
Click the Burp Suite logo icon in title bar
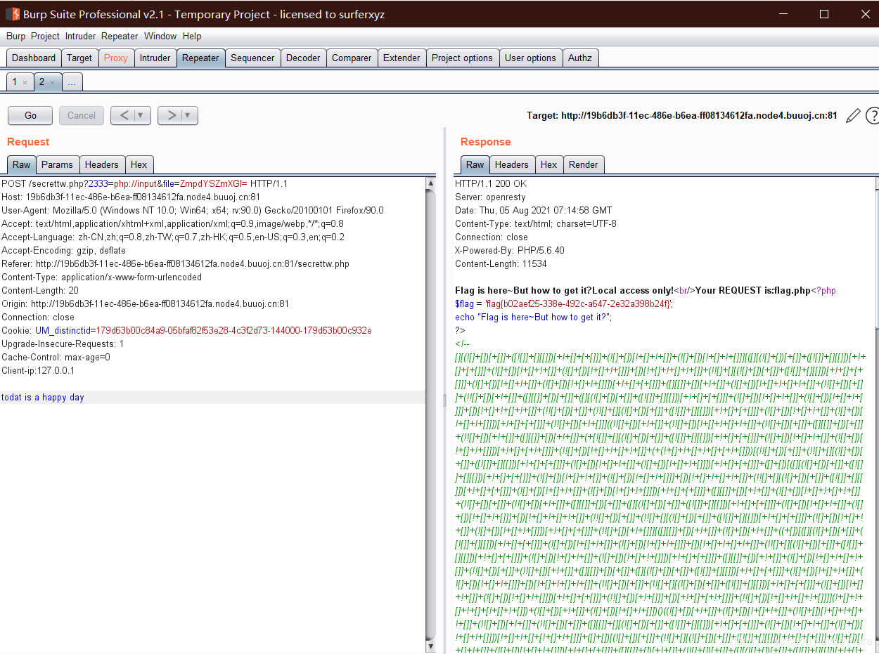pos(13,13)
